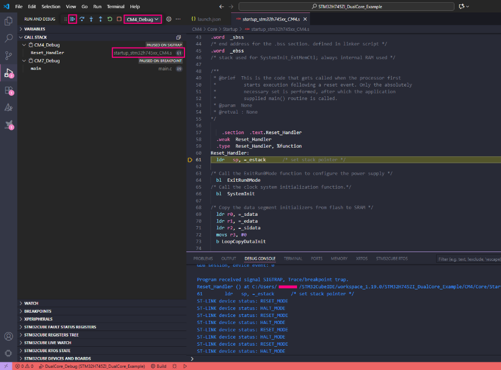
Task: Click the Step Out debug icon
Action: pyautogui.click(x=100, y=19)
